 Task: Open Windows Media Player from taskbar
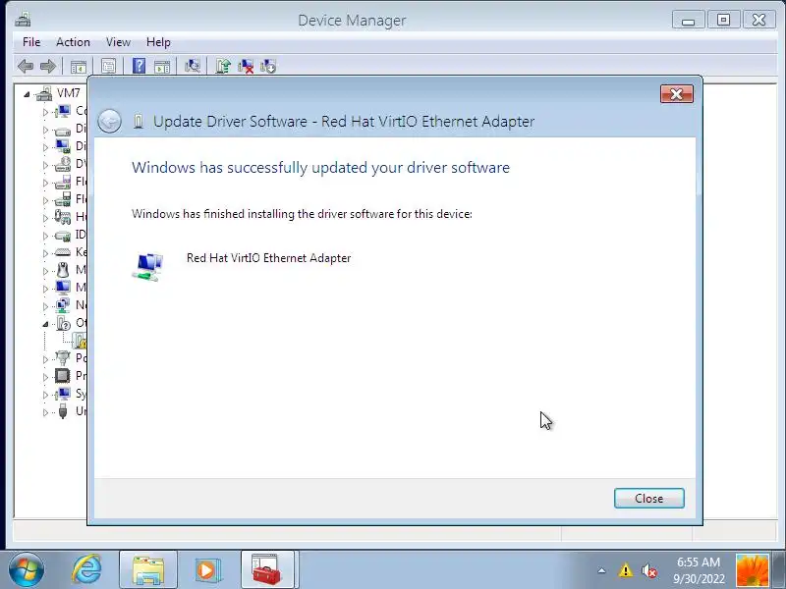pyautogui.click(x=206, y=569)
